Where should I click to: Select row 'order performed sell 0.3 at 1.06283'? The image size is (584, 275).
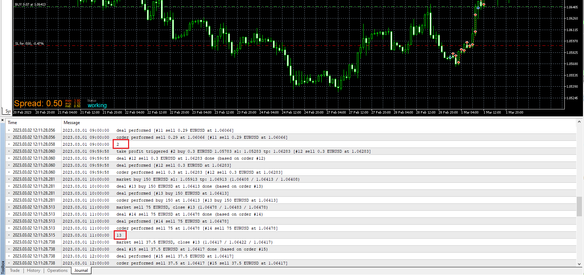pyautogui.click(x=291, y=172)
